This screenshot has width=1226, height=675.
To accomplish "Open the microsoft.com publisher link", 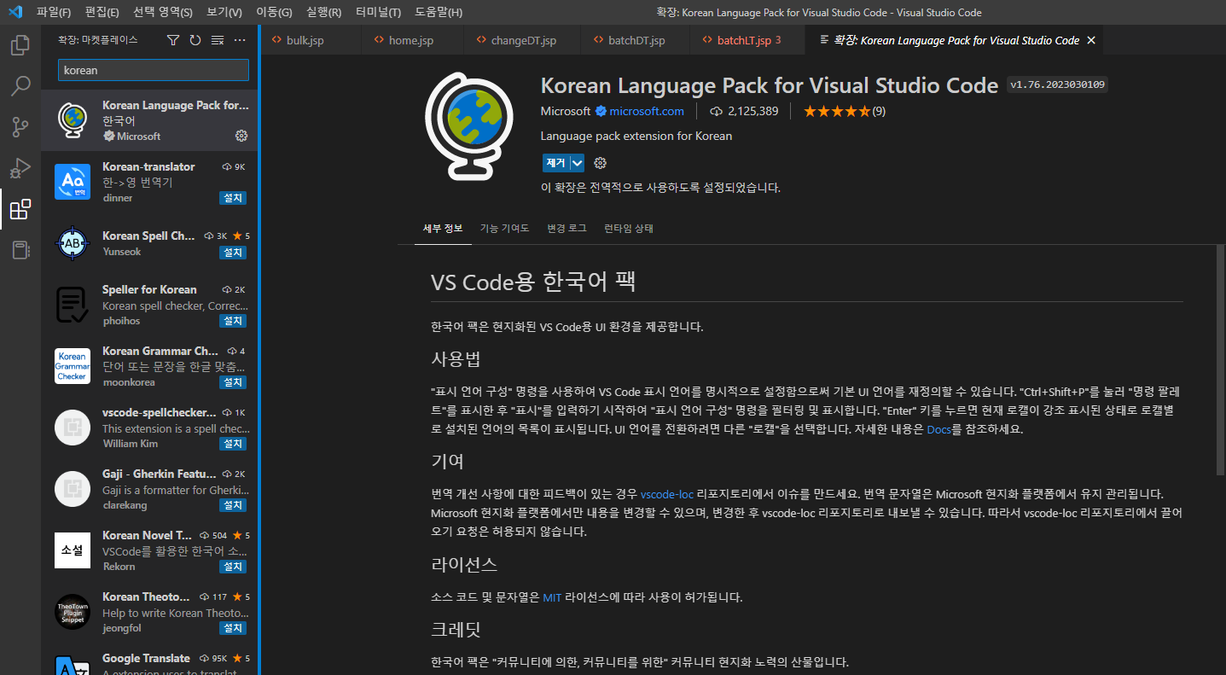I will [647, 111].
